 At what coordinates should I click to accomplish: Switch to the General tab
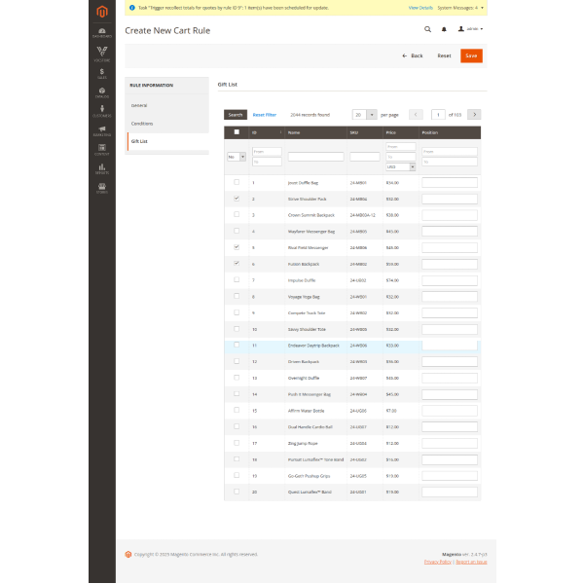139,105
